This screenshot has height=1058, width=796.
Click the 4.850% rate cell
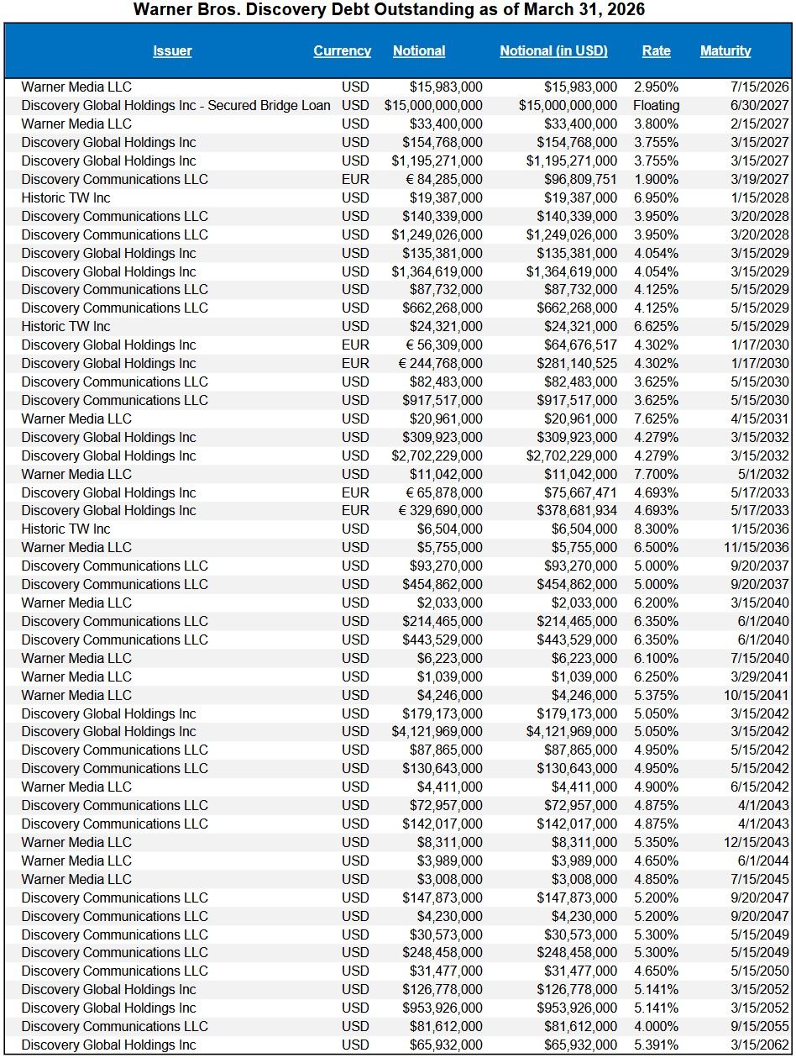click(x=657, y=879)
